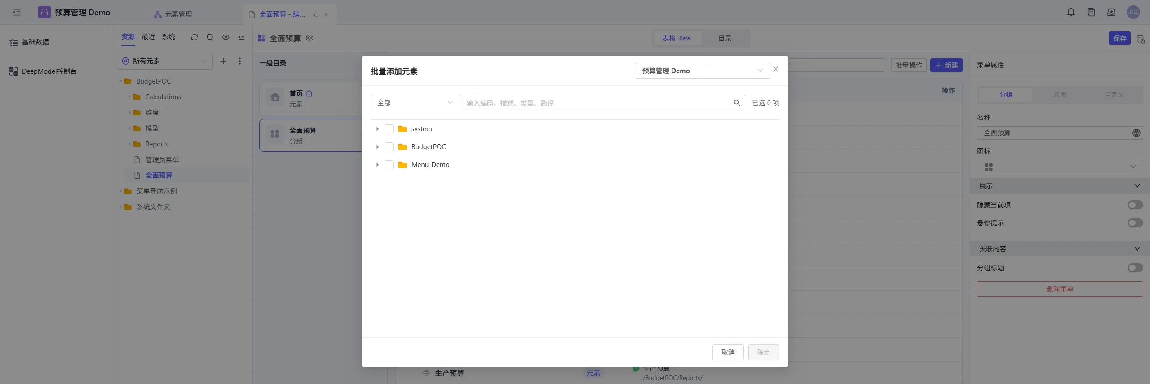1150x384 pixels.
Task: Select Reports folder in resource tree
Action: [156, 144]
